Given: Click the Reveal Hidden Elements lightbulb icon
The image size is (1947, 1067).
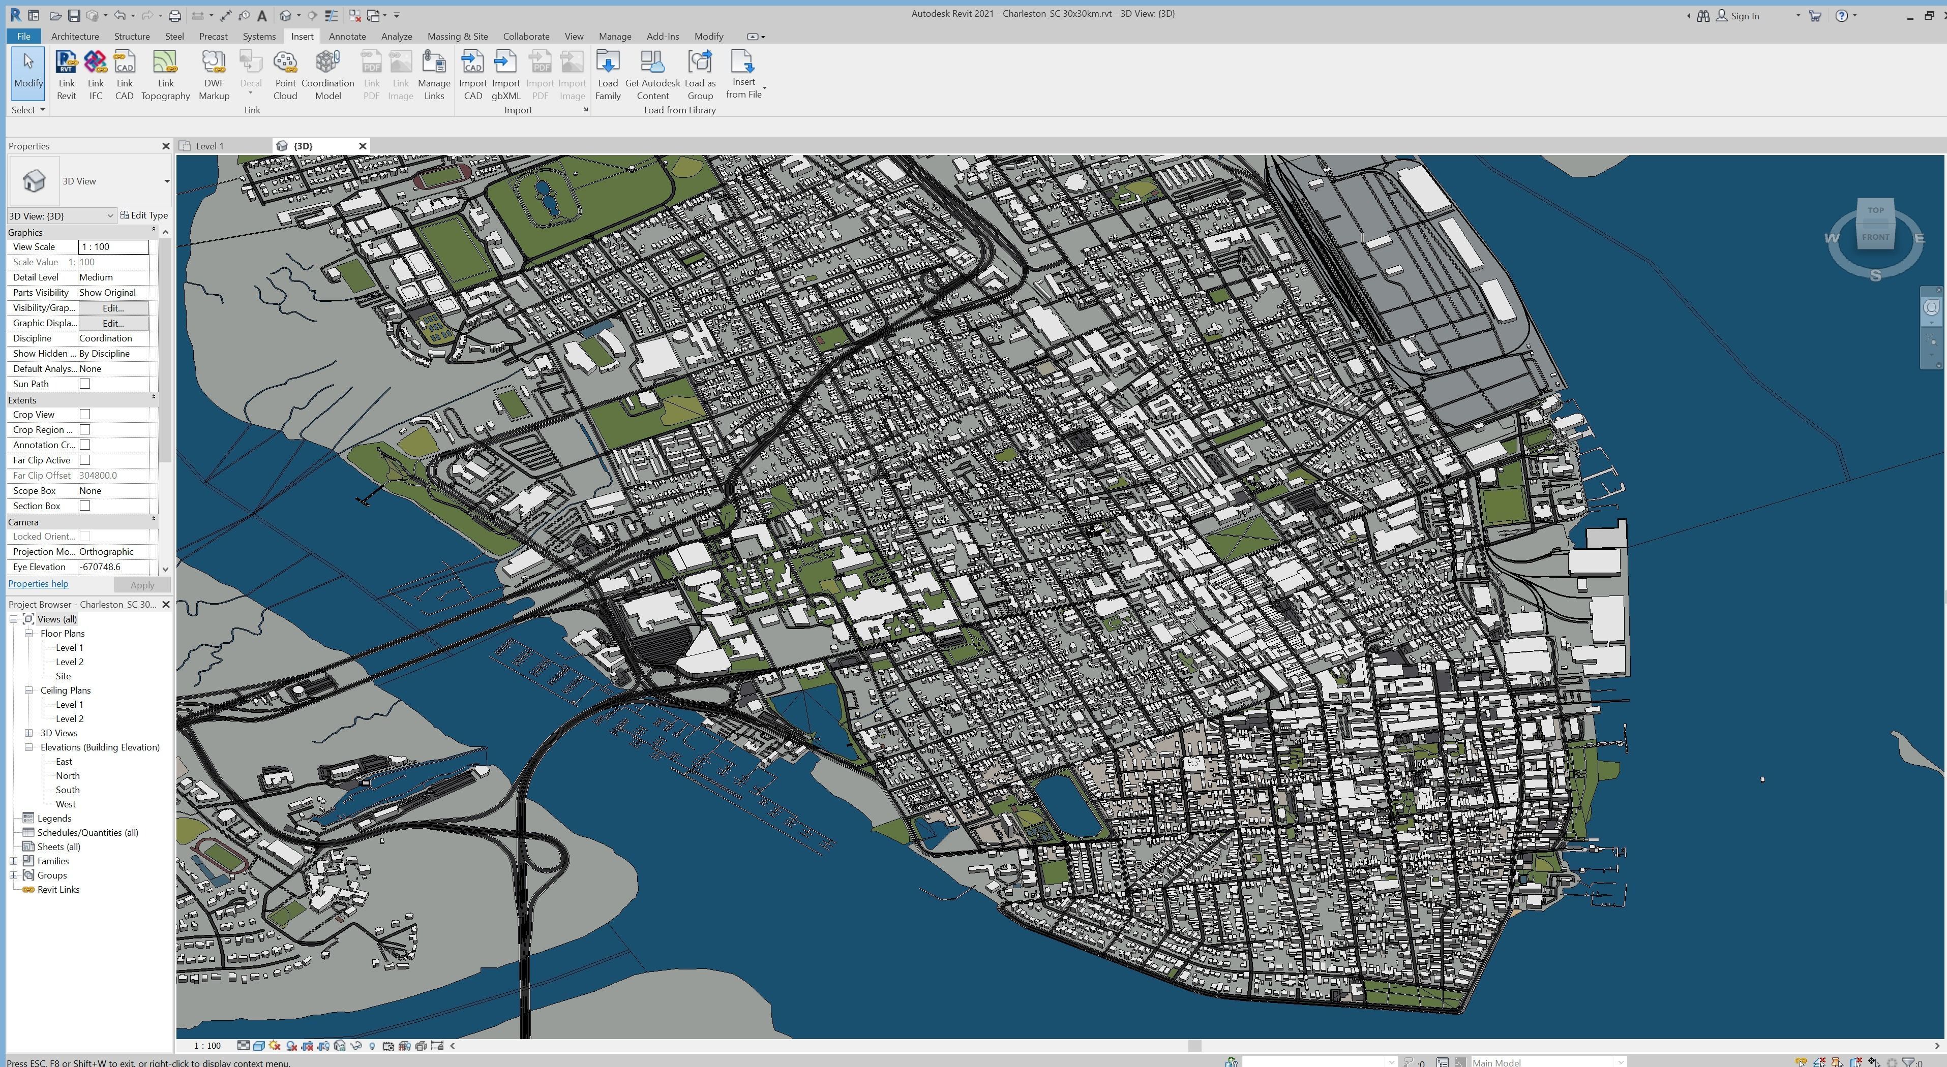Looking at the screenshot, I should coord(372,1046).
